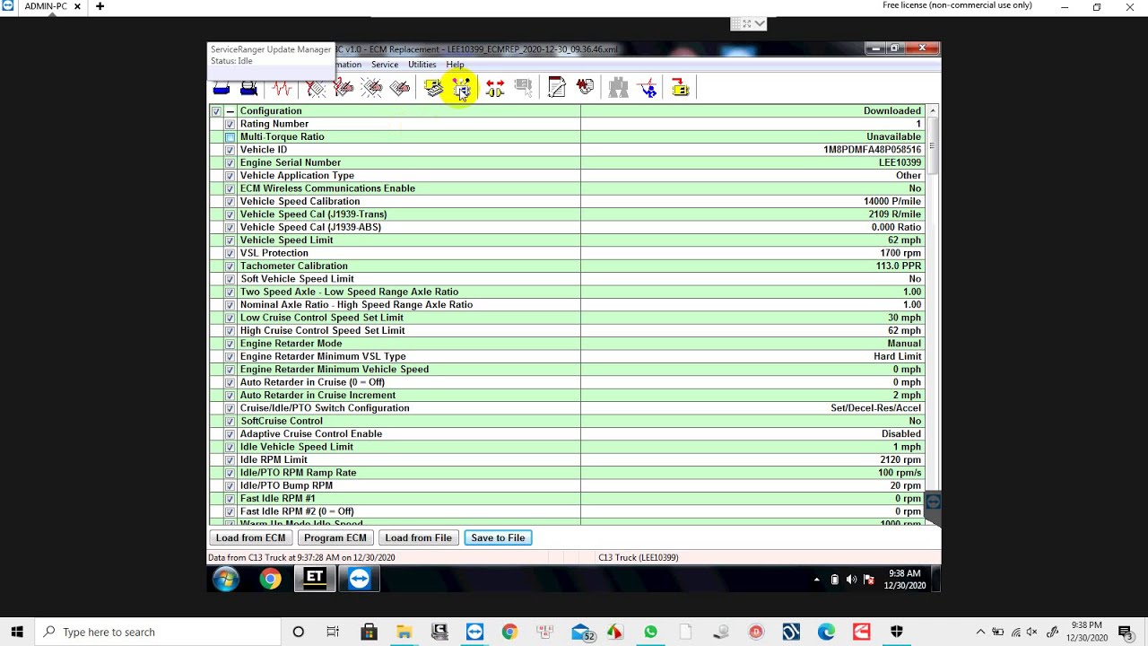The image size is (1148, 646).
Task: Switch to the ADMIN-PC session tab
Action: point(47,6)
